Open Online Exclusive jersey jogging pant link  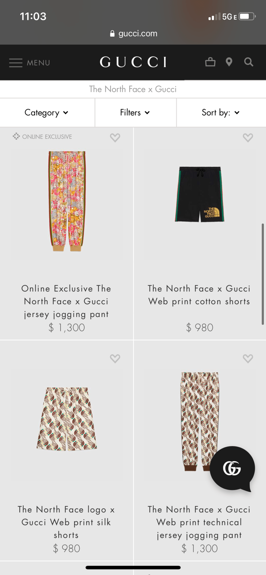tap(66, 301)
